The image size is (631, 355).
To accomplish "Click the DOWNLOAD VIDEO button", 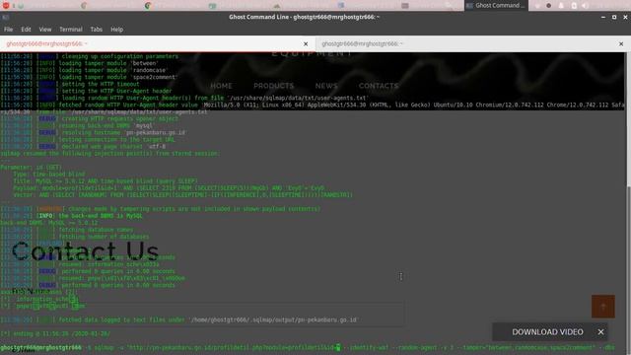I will point(547,332).
